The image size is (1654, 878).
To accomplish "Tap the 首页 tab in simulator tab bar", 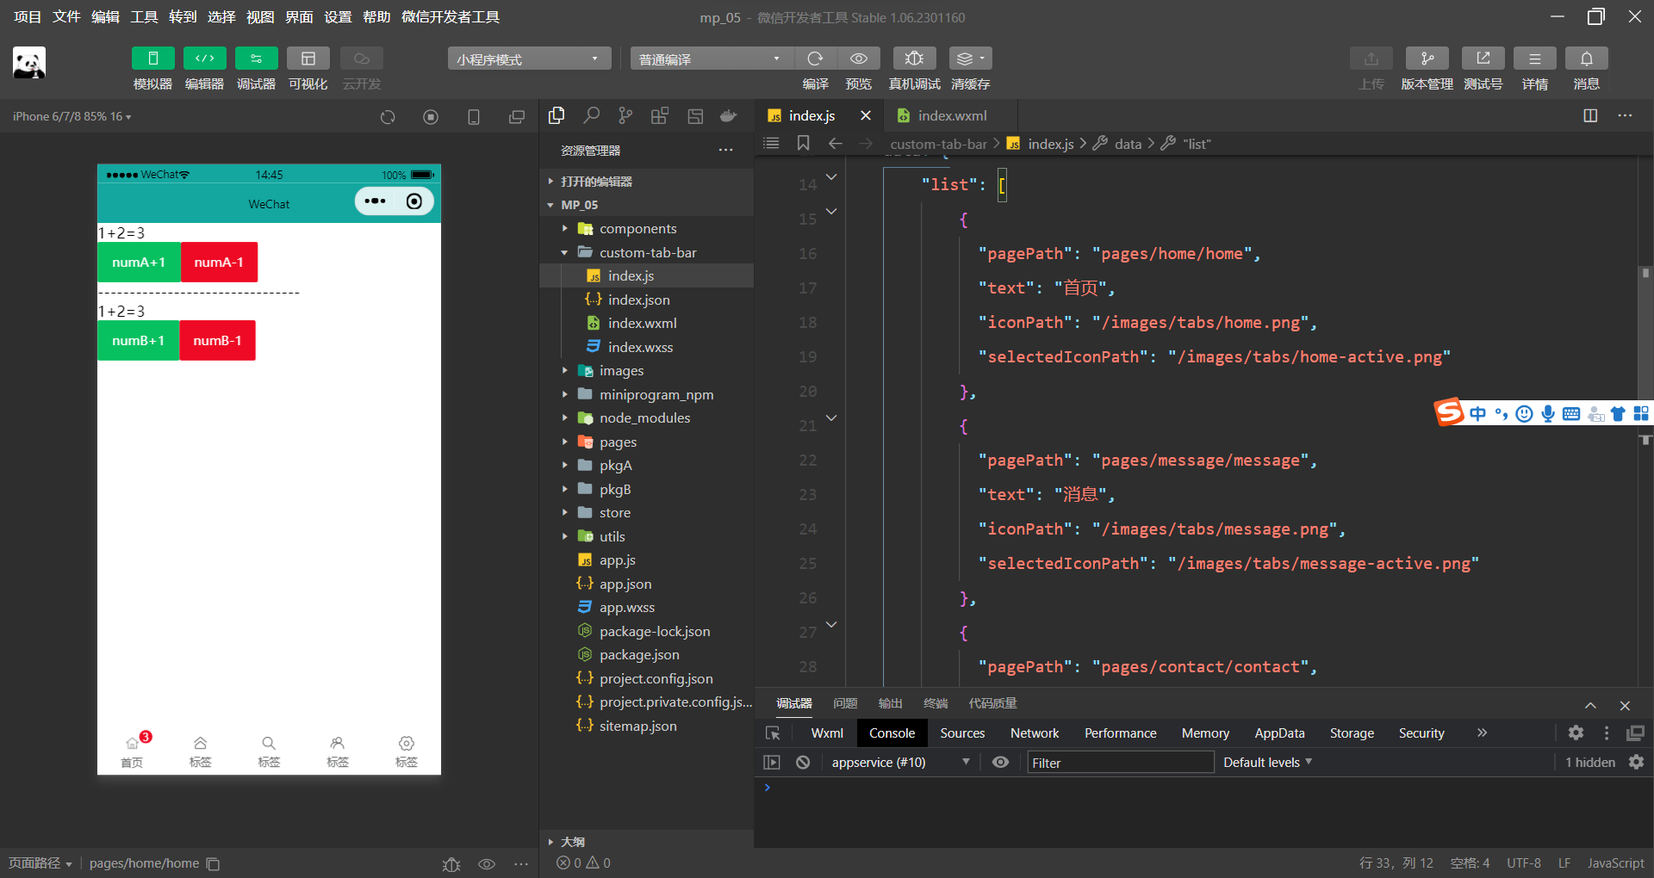I will 132,751.
